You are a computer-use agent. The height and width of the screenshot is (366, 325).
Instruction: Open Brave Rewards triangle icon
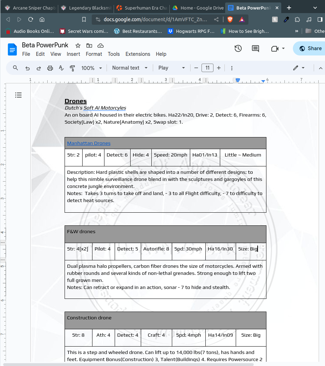point(242,19)
